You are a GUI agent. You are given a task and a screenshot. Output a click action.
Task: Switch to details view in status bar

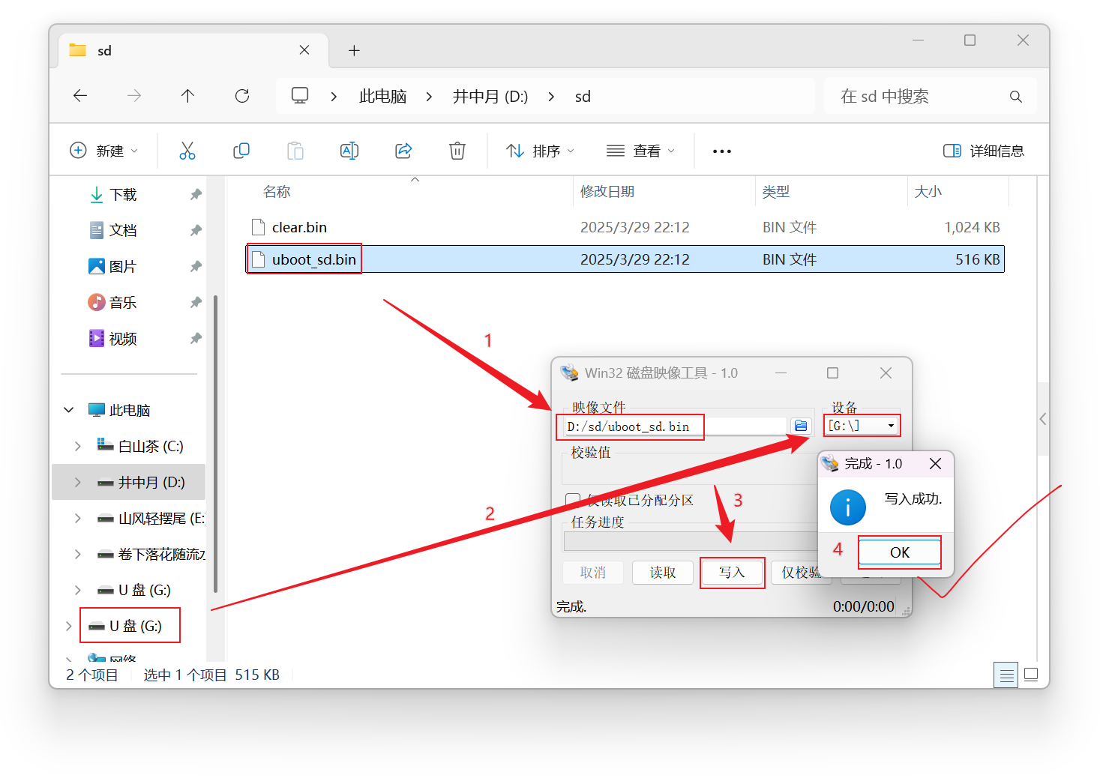[x=1006, y=675]
